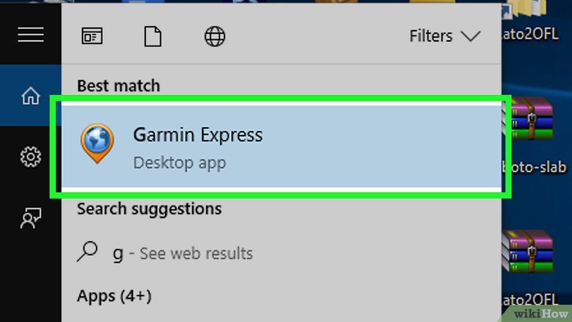Click the chevron next to Filters

point(471,36)
